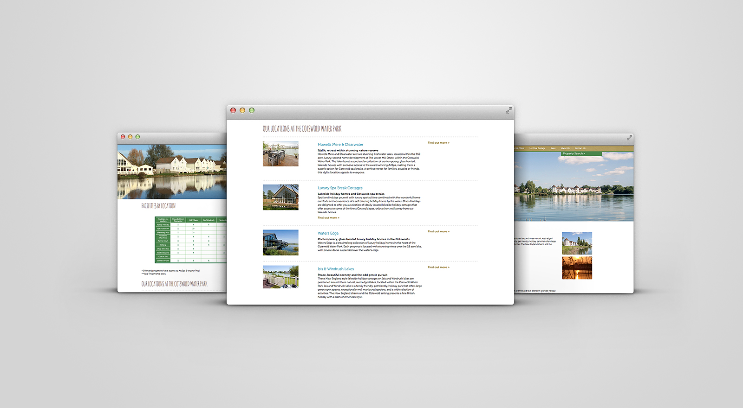Click the ArtSpa & Indoor Pool footnote text

click(171, 271)
